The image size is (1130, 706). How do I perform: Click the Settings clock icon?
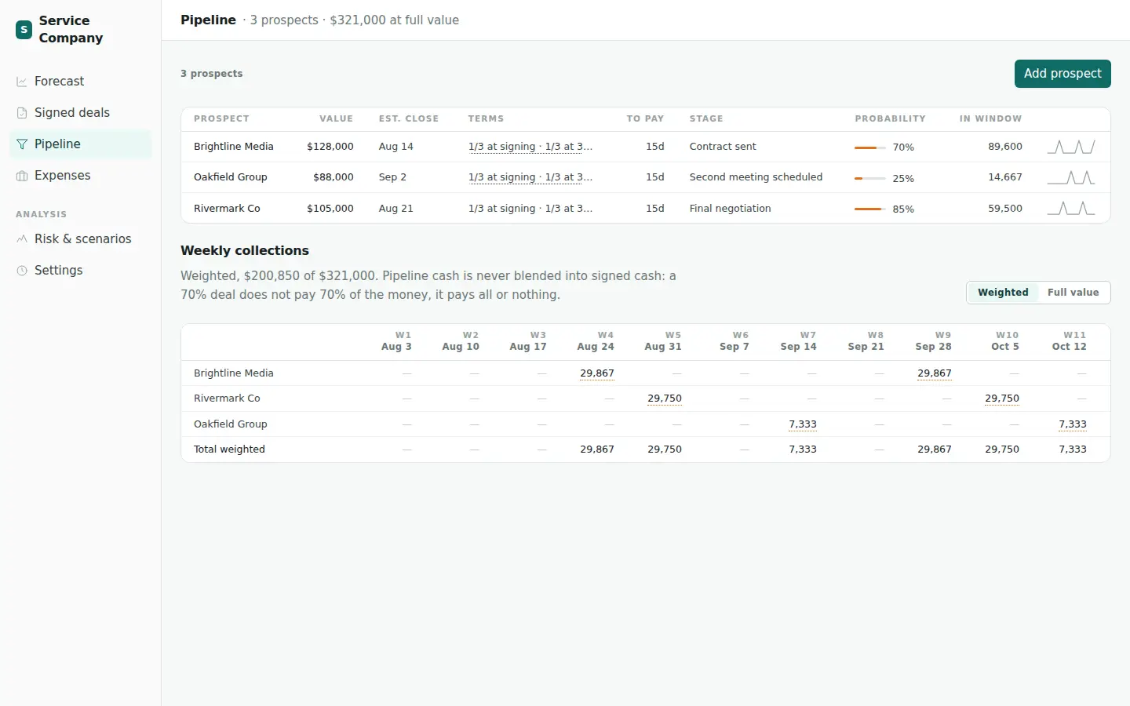[22, 271]
